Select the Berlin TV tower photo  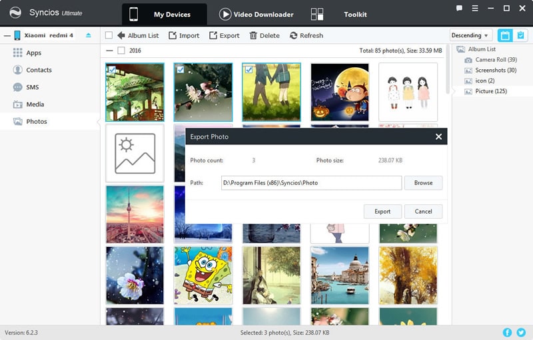pyautogui.click(x=135, y=214)
